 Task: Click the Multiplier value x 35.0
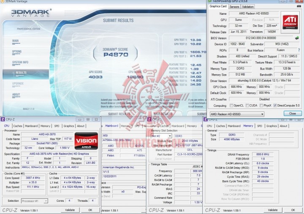click(33, 182)
